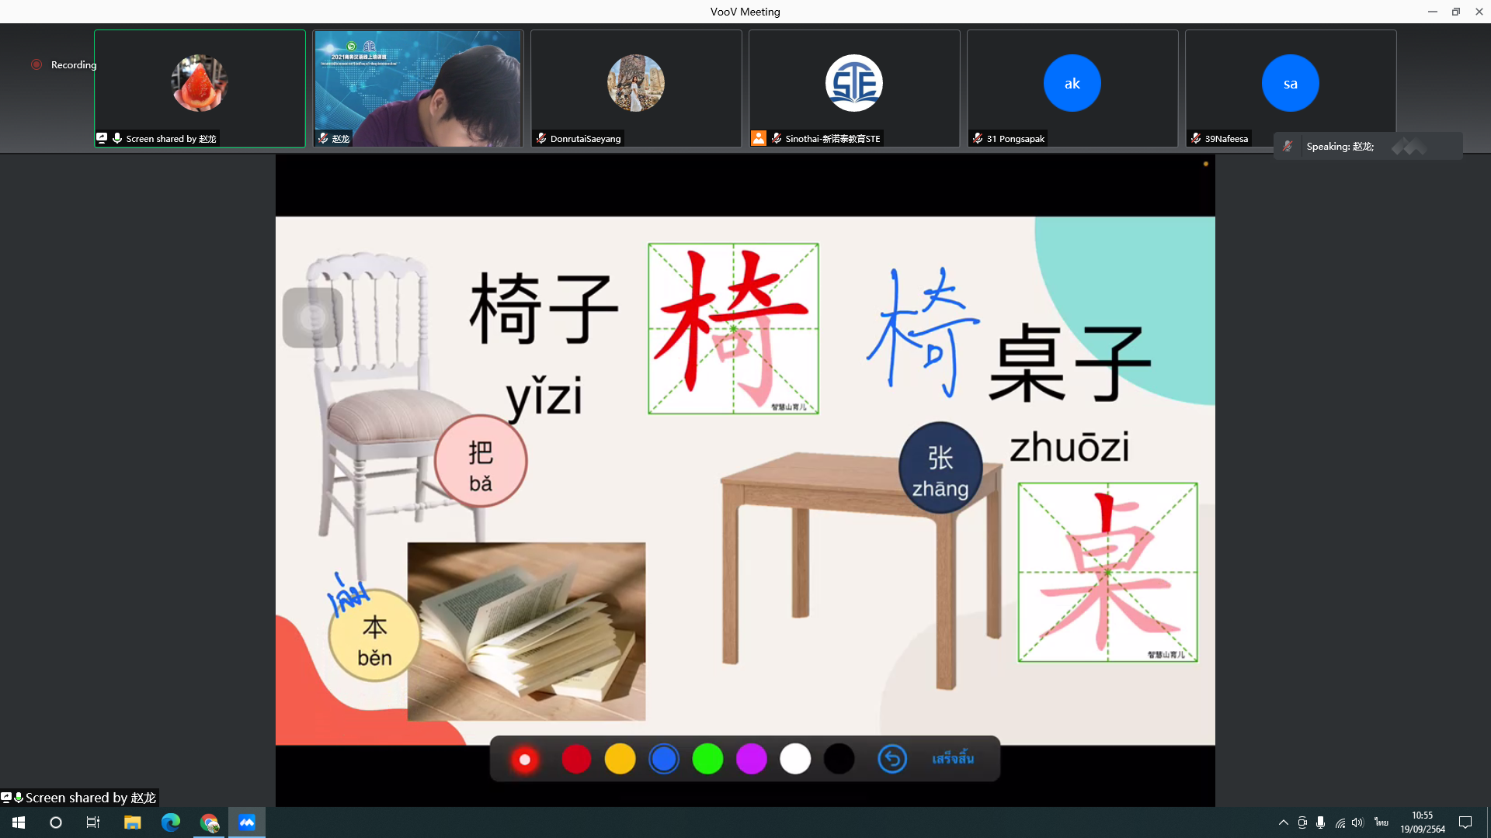Select the red color swatch

pyautogui.click(x=576, y=759)
